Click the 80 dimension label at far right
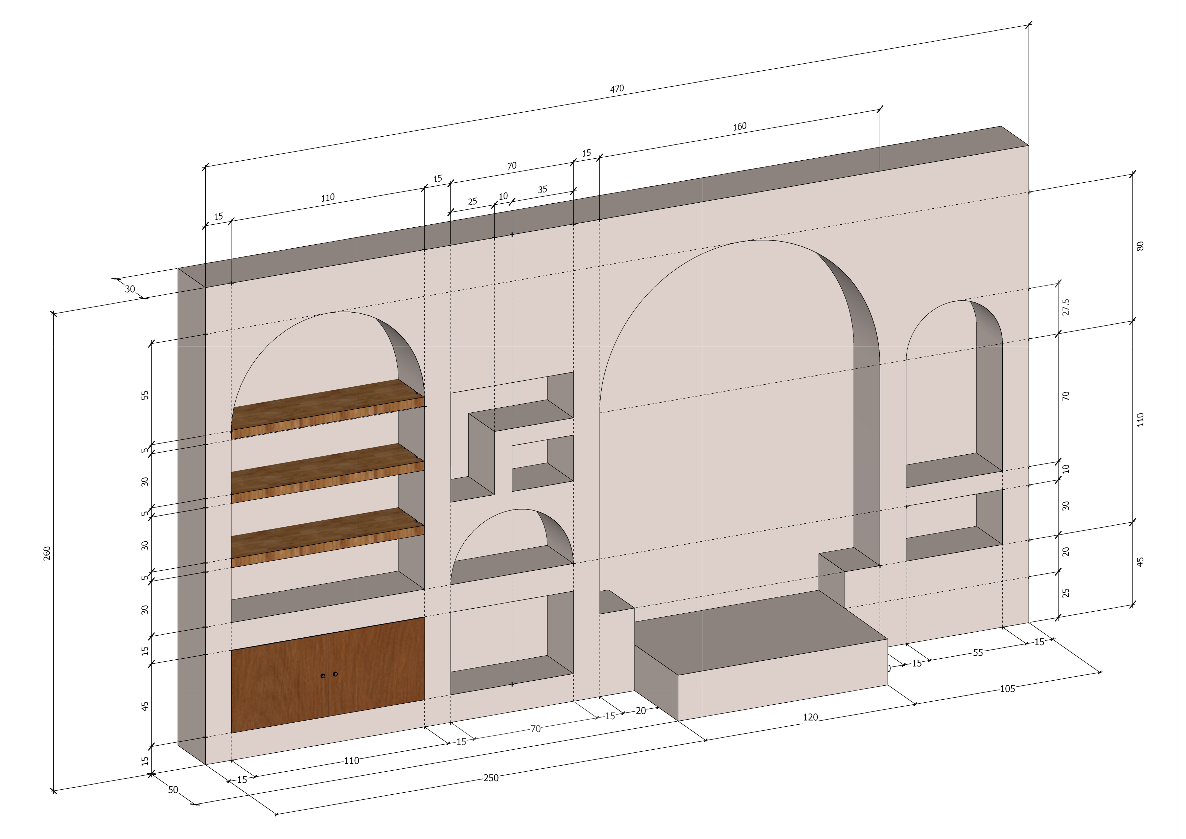 coord(1141,246)
